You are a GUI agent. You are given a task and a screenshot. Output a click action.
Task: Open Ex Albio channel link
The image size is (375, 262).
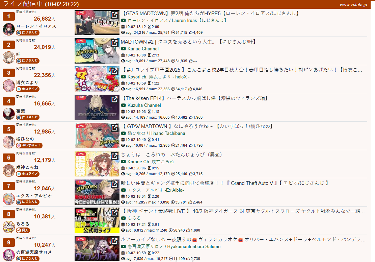pos(156,190)
